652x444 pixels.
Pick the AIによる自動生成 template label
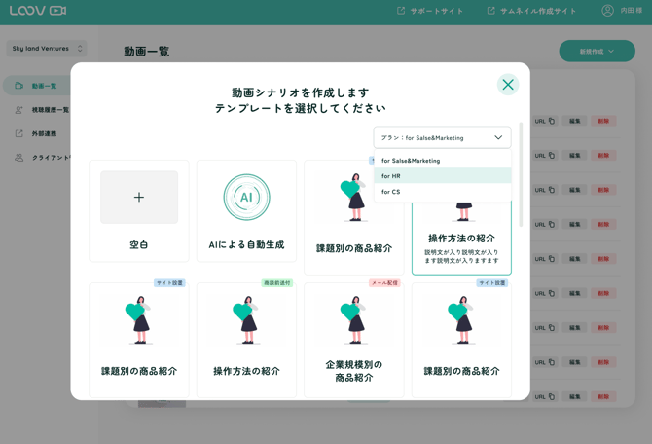click(246, 244)
